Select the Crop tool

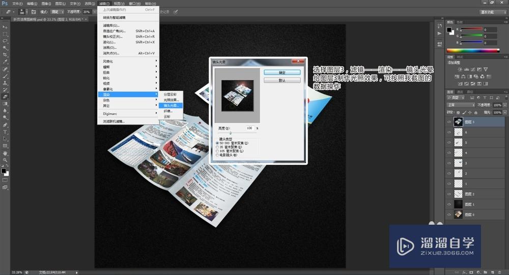pyautogui.click(x=5, y=55)
